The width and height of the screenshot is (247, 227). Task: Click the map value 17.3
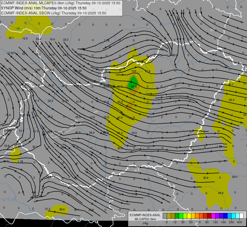(x=36, y=131)
